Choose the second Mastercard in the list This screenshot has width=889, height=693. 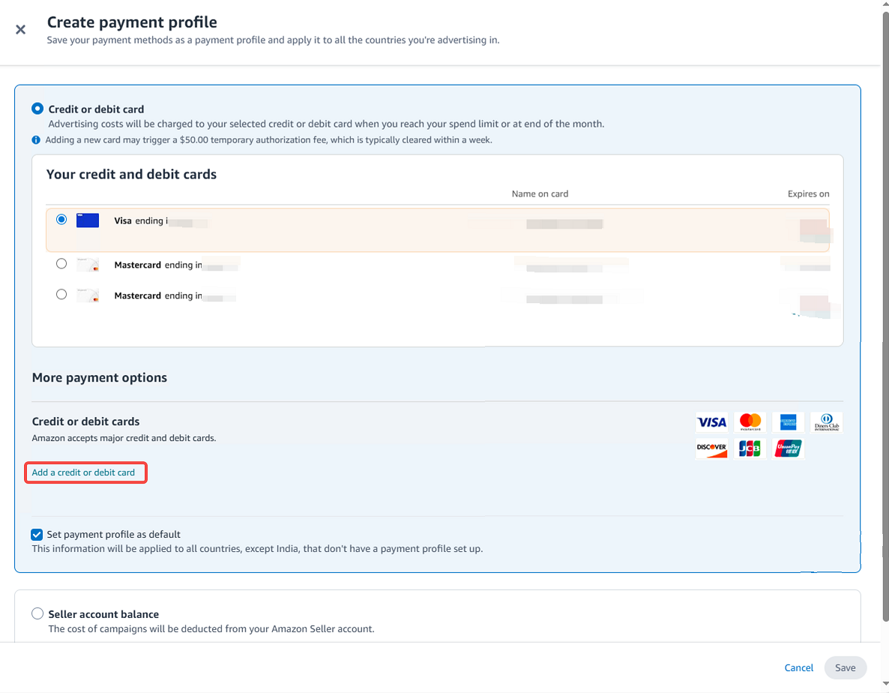coord(61,295)
